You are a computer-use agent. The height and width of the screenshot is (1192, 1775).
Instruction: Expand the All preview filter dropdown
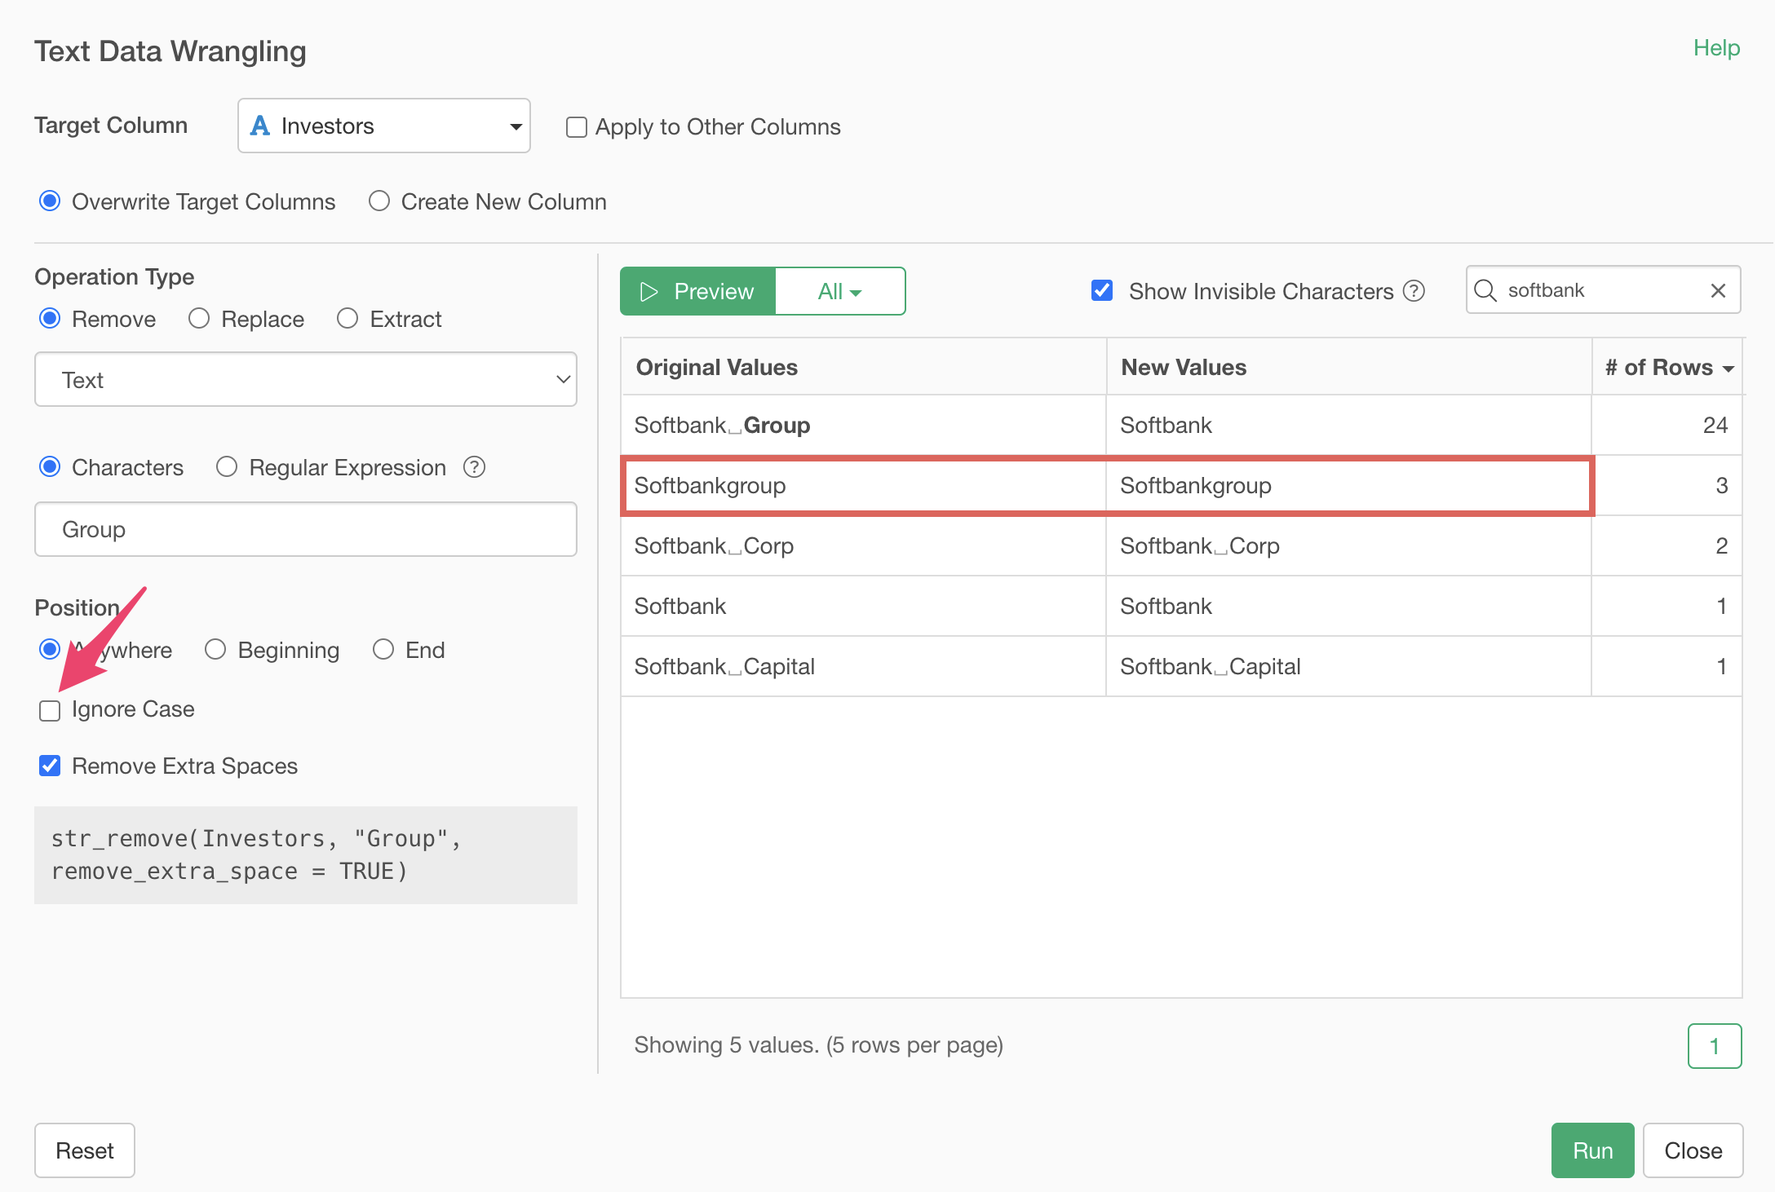(840, 291)
